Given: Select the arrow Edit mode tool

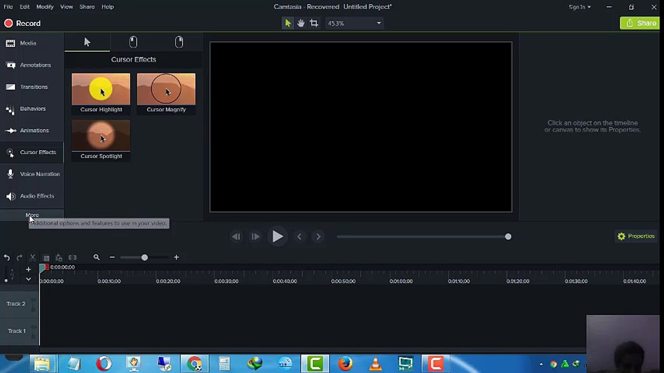Looking at the screenshot, I should point(288,23).
